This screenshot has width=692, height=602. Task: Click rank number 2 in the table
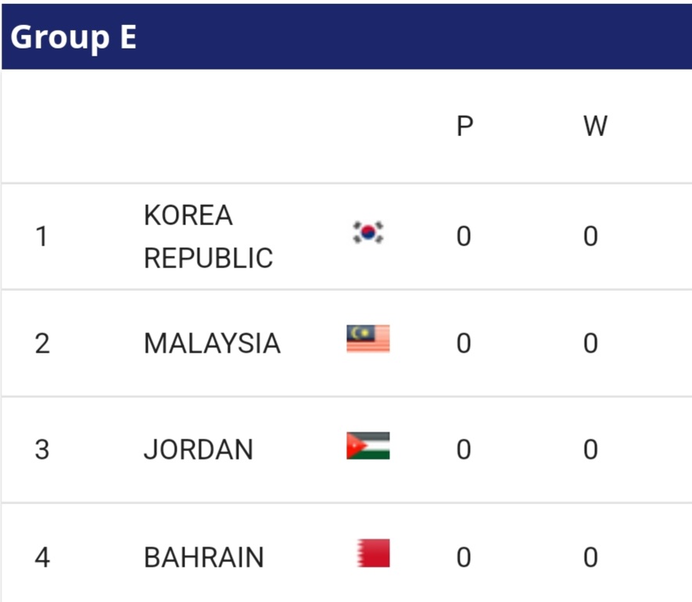click(42, 343)
